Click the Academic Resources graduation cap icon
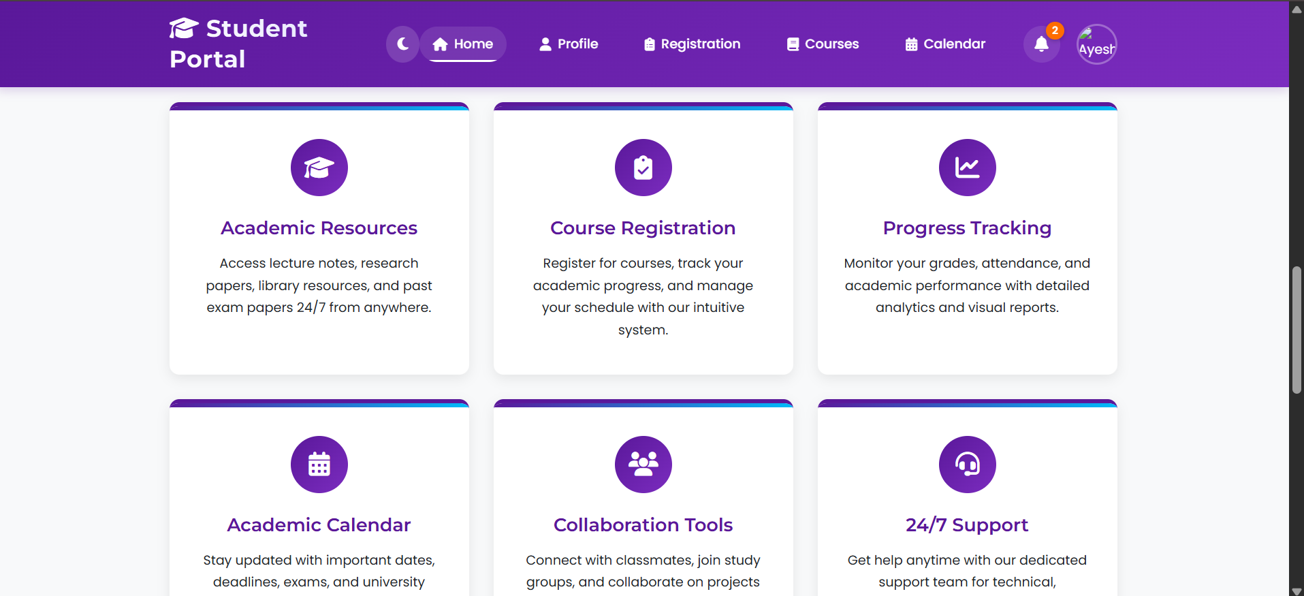This screenshot has height=596, width=1304. (x=319, y=168)
